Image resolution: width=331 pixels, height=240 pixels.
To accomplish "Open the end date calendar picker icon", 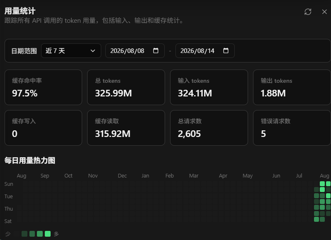I will [x=226, y=50].
